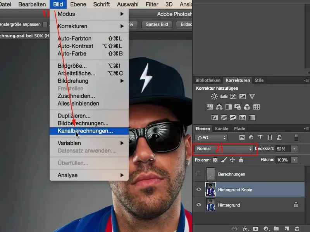Image resolution: width=310 pixels, height=232 pixels.
Task: Expand the Modus submenu
Action: coord(89,14)
